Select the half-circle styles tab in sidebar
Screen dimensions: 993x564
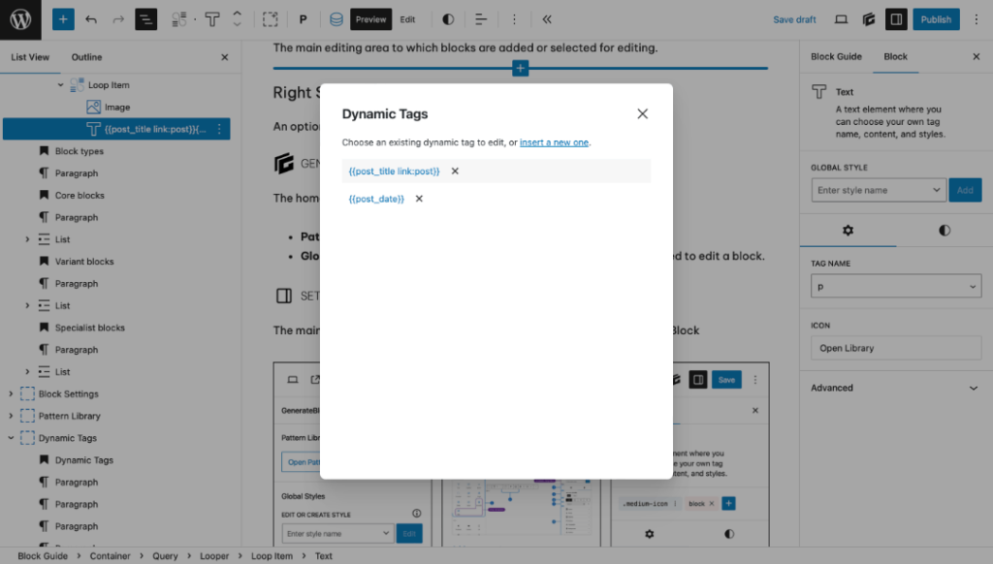click(945, 231)
